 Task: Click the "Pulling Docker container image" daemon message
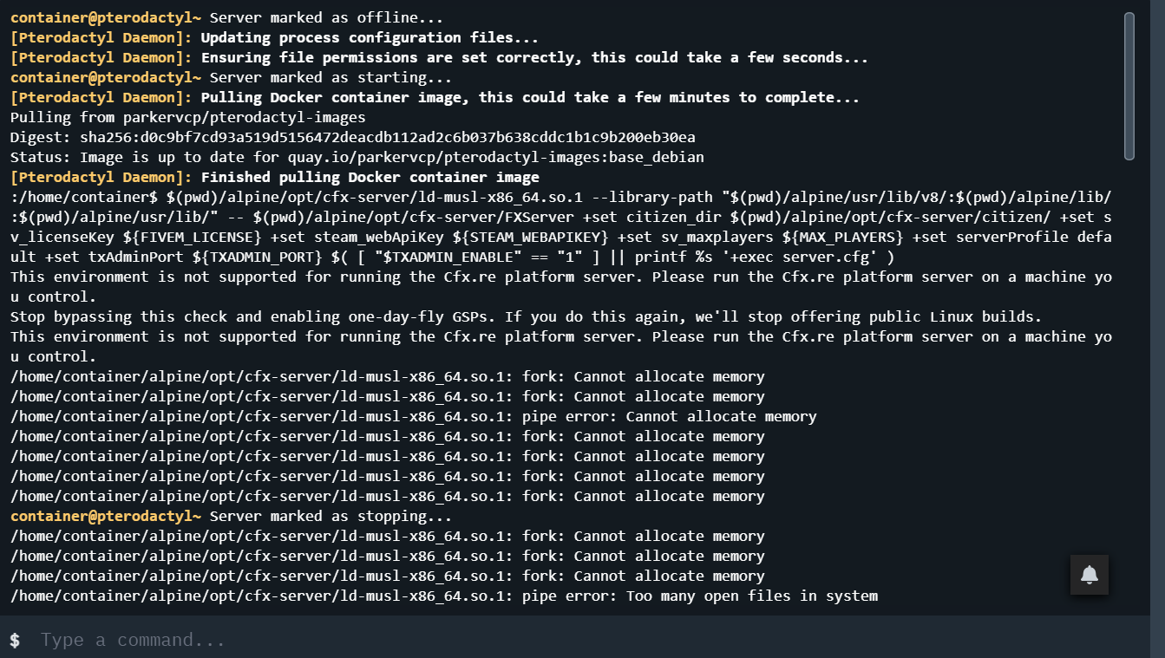(529, 97)
